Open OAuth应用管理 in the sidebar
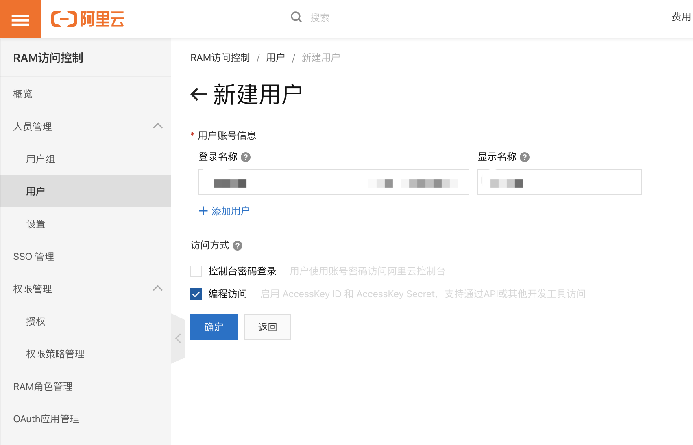The image size is (693, 445). (85, 419)
